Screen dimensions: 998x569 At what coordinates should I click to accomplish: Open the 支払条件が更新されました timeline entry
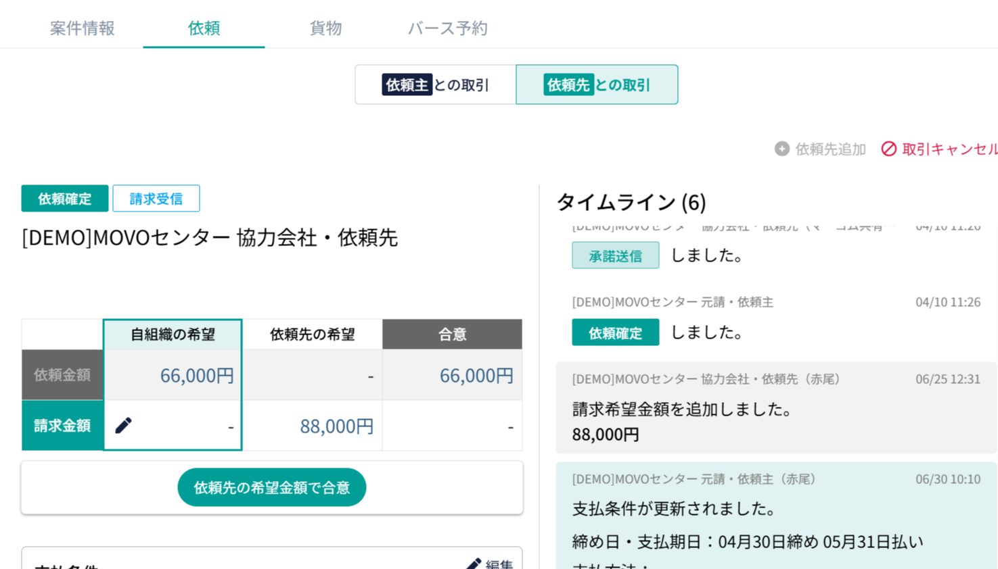click(776, 516)
